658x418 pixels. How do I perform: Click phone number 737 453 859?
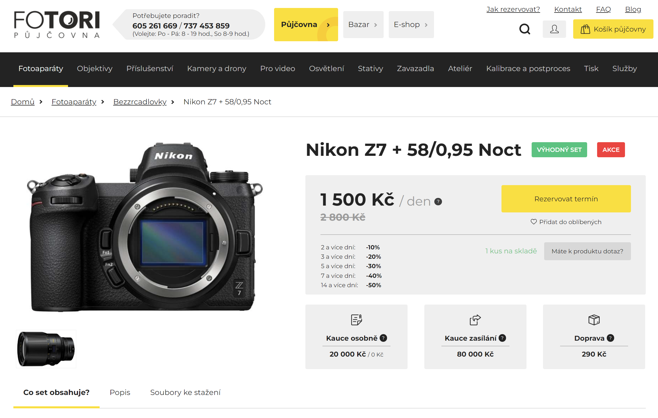[207, 26]
